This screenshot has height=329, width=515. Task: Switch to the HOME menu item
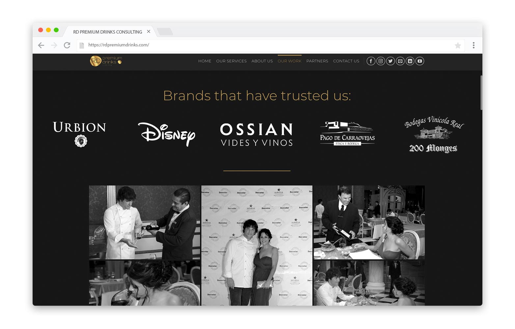(x=204, y=61)
